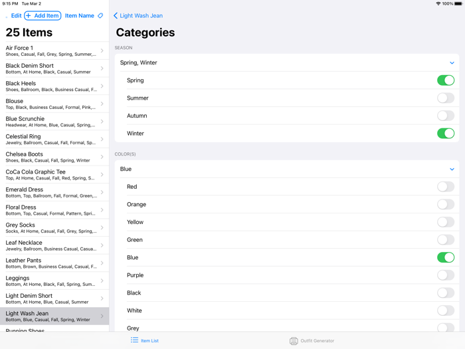Enable the White color toggle
This screenshot has height=349, width=465.
tap(446, 310)
